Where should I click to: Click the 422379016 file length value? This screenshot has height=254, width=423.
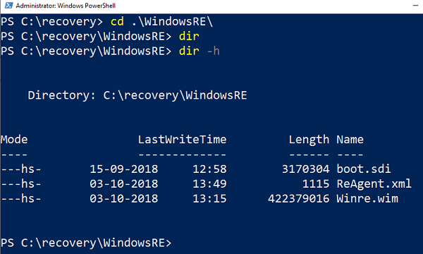coord(299,199)
